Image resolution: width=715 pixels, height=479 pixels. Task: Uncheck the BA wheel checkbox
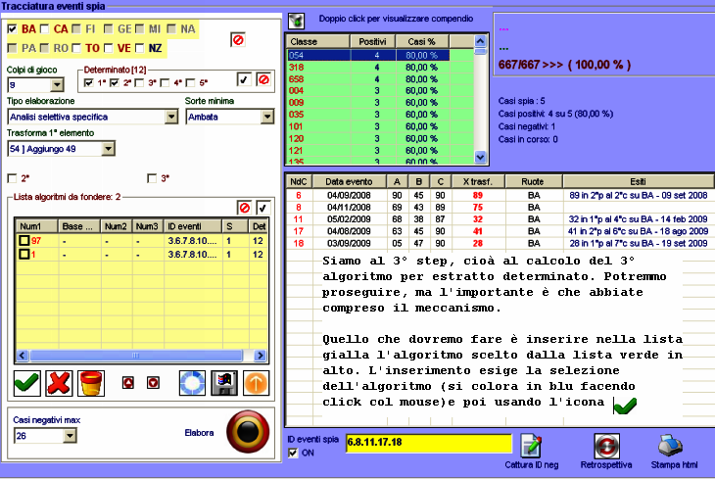12,29
